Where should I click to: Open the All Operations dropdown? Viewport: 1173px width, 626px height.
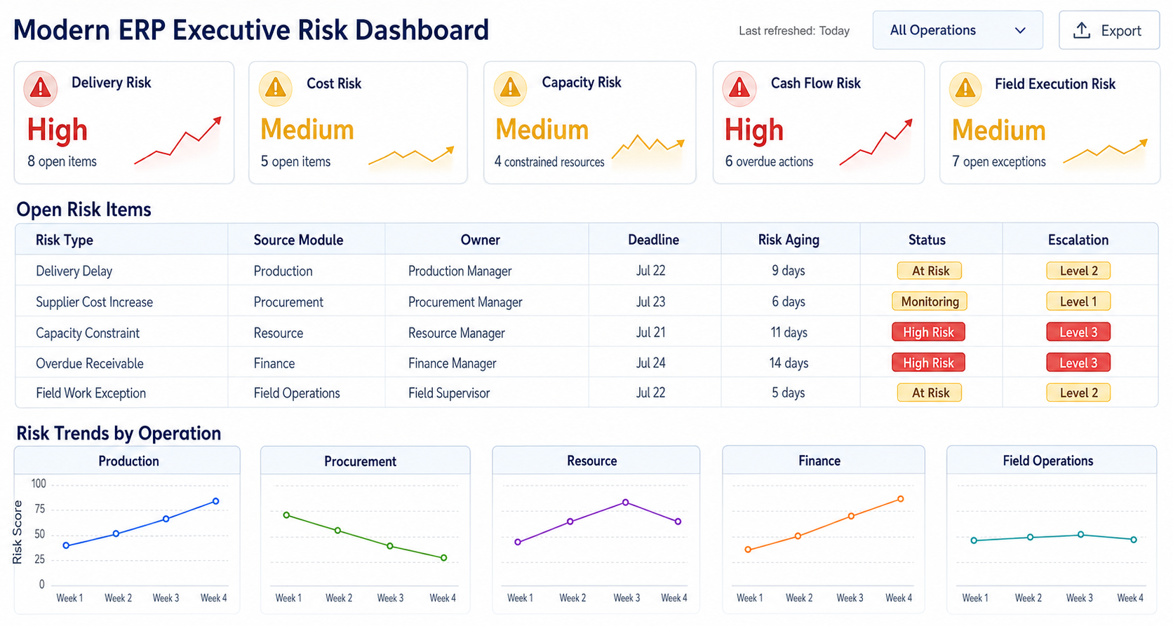pyautogui.click(x=958, y=30)
